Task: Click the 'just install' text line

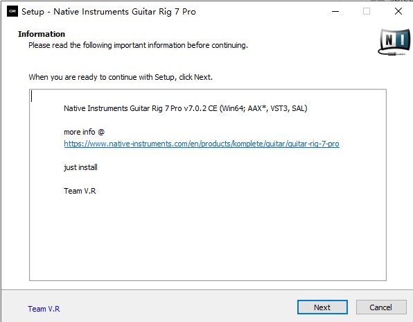Action: (x=80, y=167)
